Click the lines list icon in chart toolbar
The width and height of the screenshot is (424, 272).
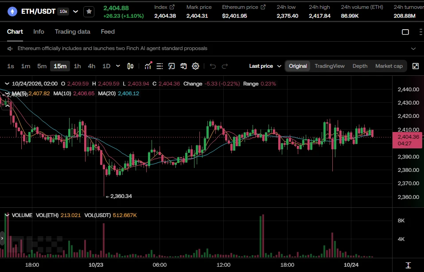[x=159, y=66]
